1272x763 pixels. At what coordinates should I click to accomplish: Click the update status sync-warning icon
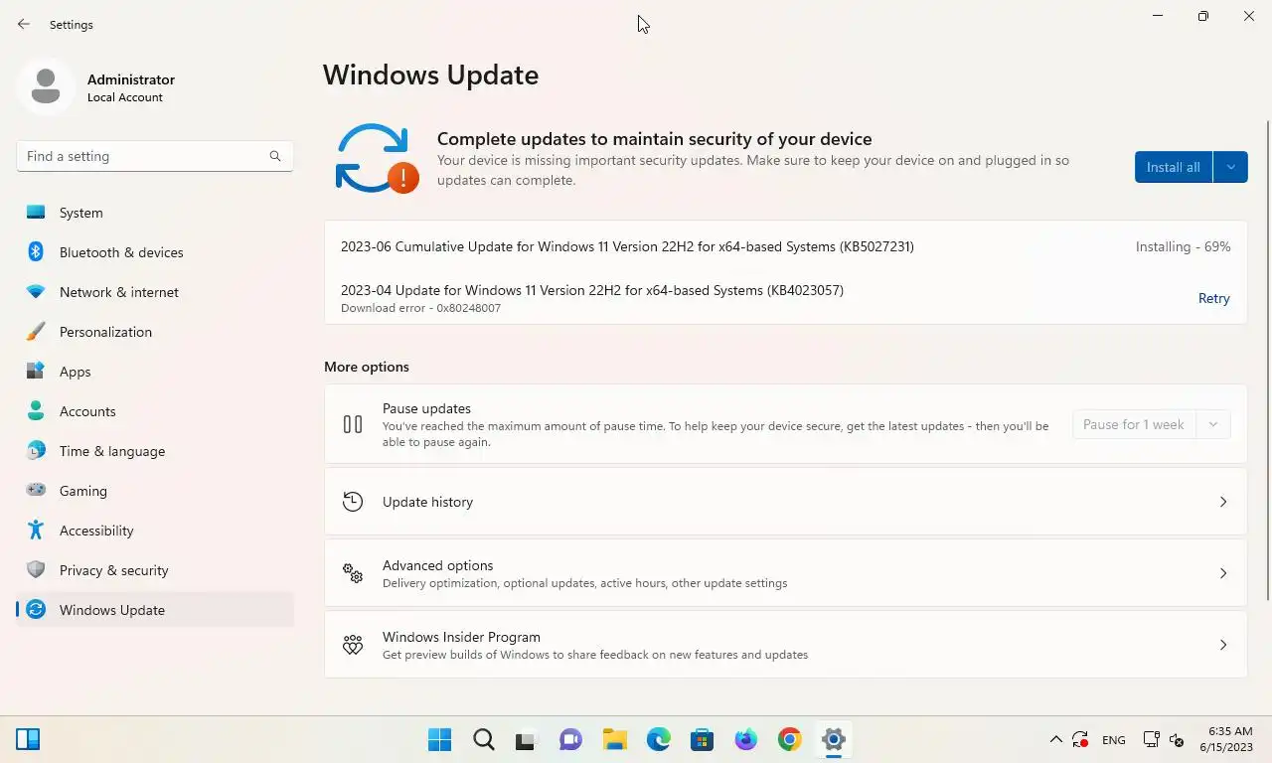pos(377,158)
